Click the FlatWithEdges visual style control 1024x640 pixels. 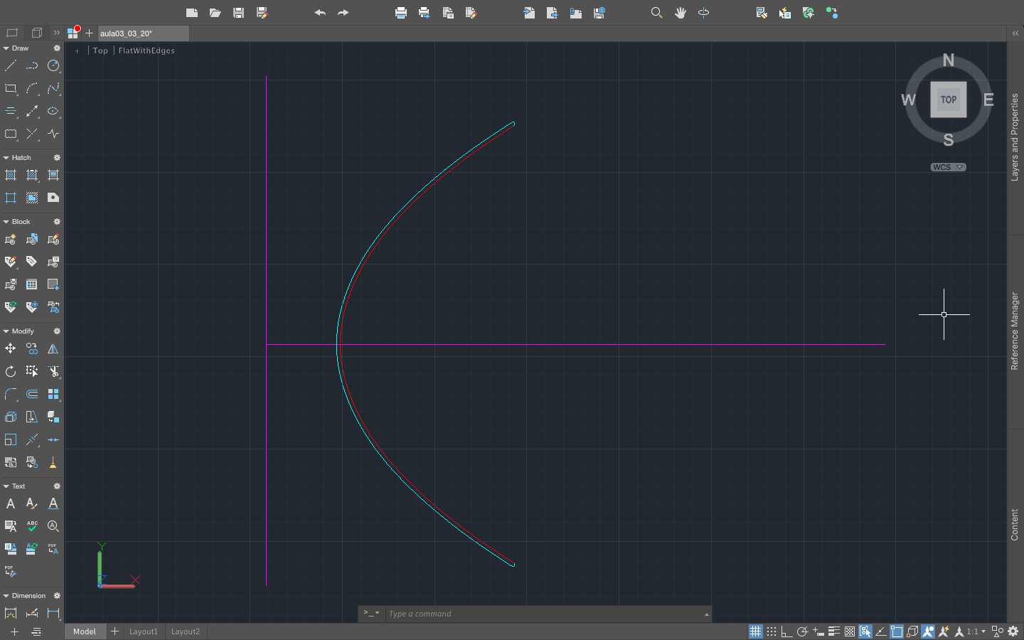click(x=146, y=50)
